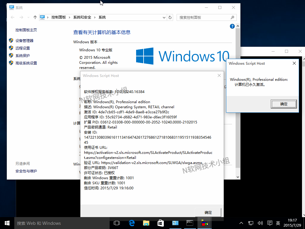This screenshot has width=305, height=229.
Task: Select 系统和安全 in the address breadcrumb
Action: coord(82,17)
